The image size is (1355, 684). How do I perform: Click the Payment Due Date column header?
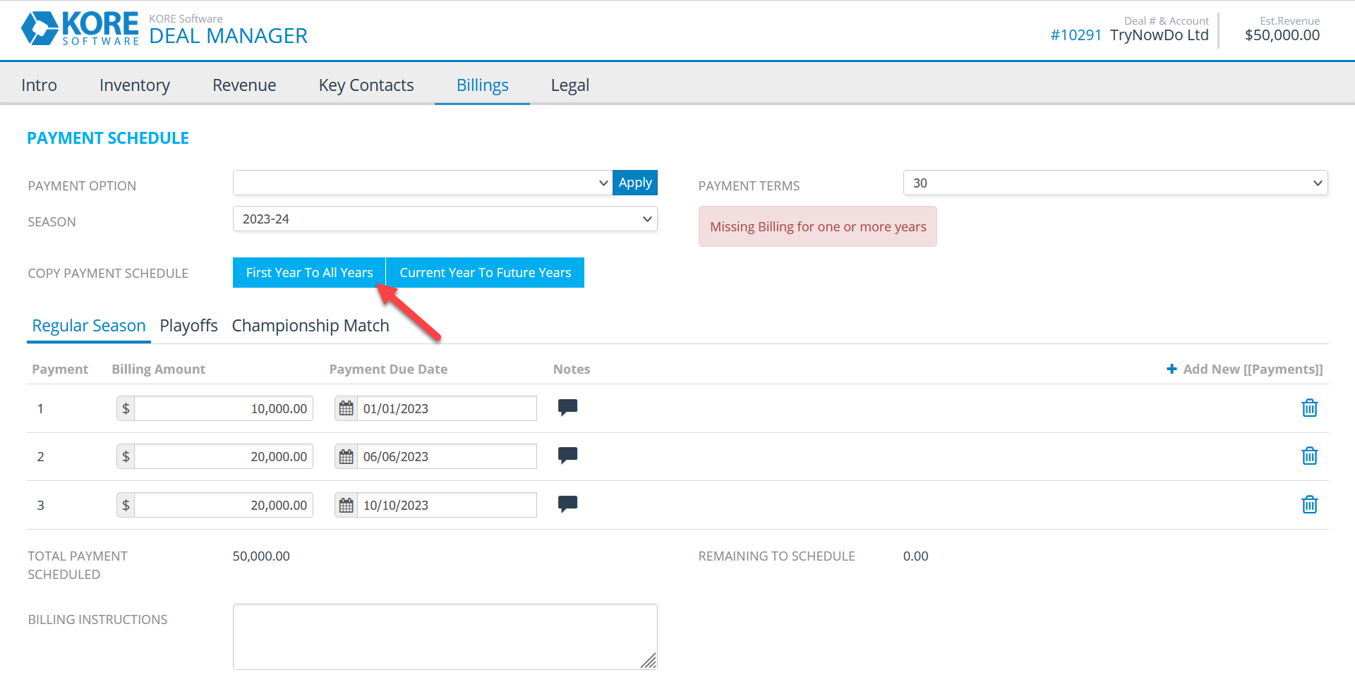(388, 369)
